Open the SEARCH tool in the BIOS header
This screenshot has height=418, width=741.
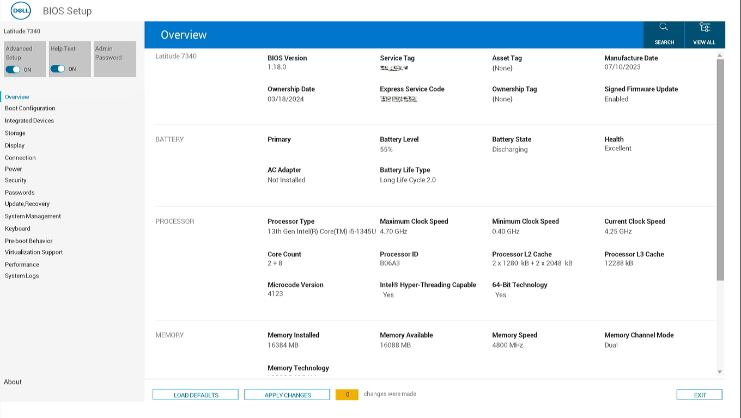point(664,34)
